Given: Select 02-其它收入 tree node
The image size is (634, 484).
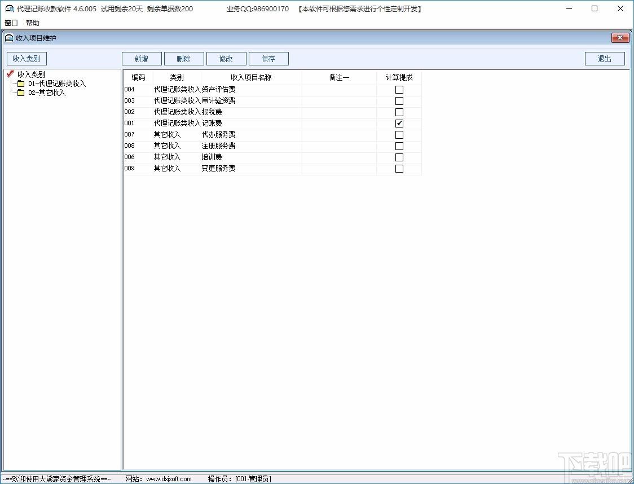Looking at the screenshot, I should [x=47, y=93].
